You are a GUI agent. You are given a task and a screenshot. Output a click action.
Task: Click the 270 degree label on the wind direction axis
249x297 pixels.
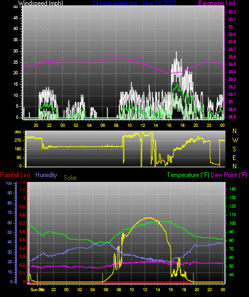[18, 141]
